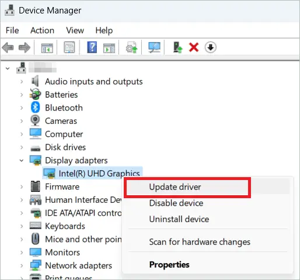Click the Monitors category icon
This screenshot has width=300, height=280.
point(35,253)
